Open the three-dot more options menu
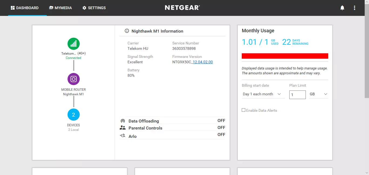 [x=355, y=8]
